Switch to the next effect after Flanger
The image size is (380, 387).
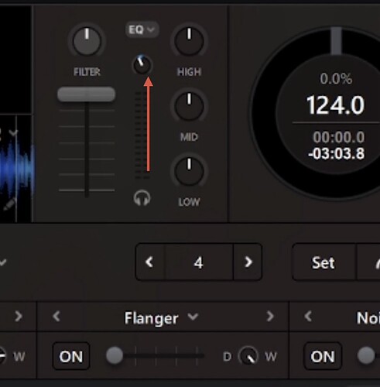[x=270, y=317]
